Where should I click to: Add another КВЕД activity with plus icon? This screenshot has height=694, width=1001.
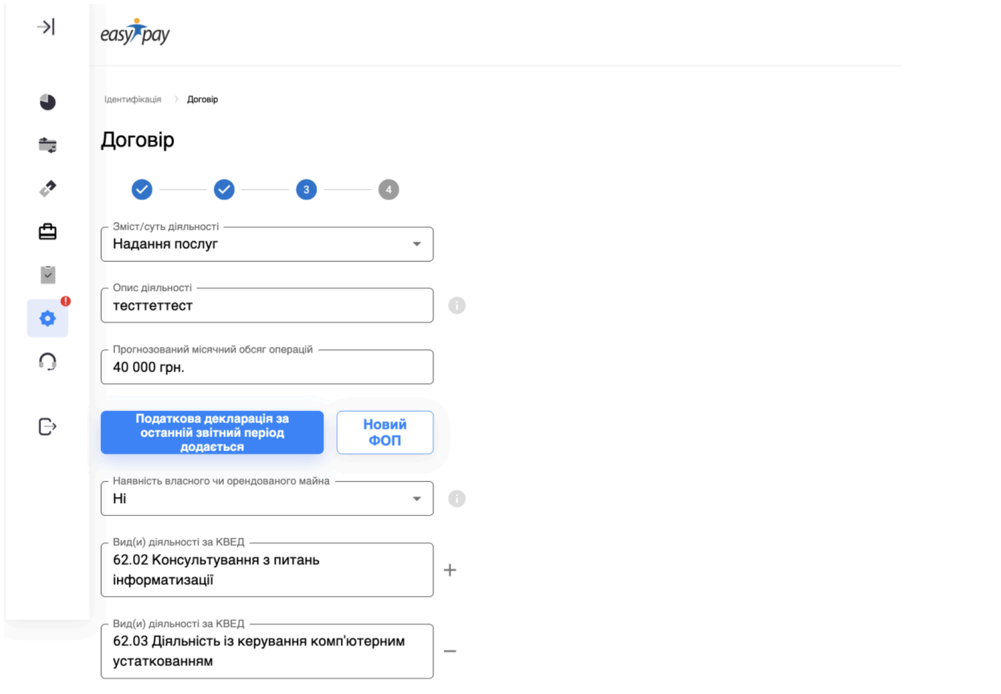coord(450,570)
